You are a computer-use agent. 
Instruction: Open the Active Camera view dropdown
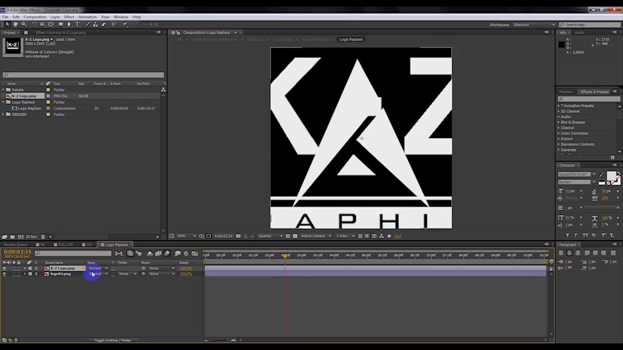pos(316,236)
